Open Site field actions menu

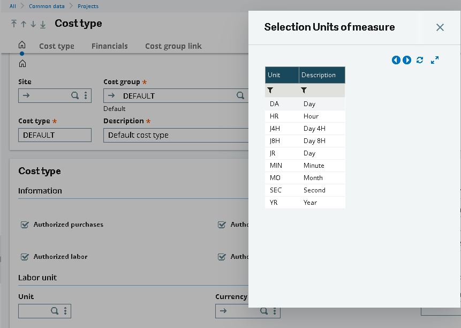[86, 95]
